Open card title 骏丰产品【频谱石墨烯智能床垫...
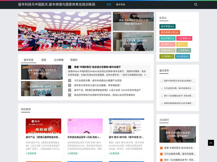Screen dimensions: 217x162 43,137
